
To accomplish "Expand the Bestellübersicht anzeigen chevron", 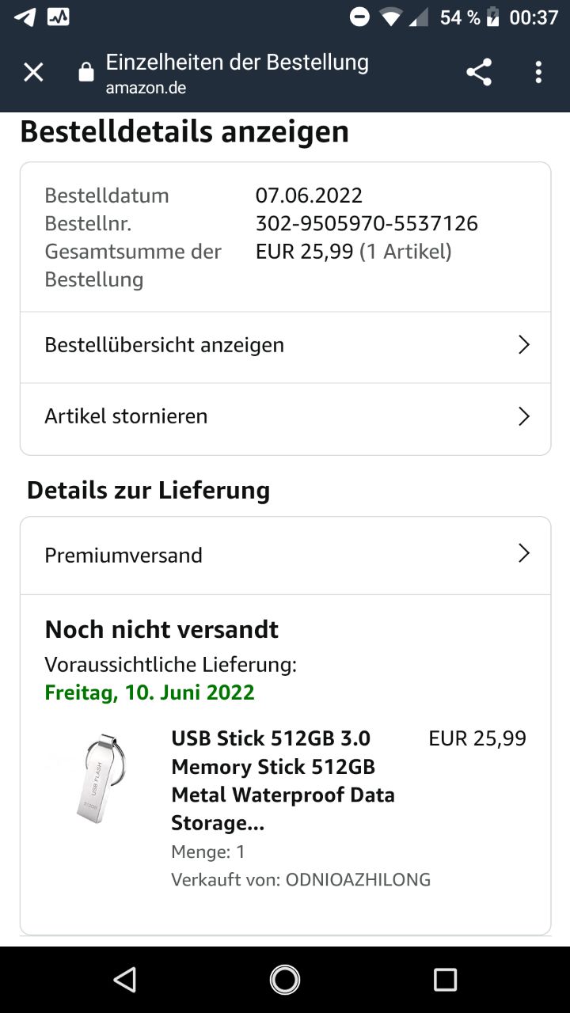I will pyautogui.click(x=523, y=345).
